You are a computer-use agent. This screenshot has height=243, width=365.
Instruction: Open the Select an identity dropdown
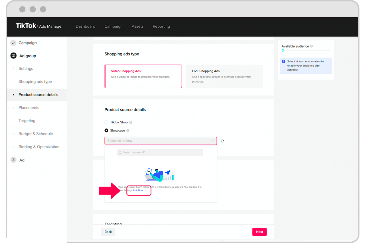coord(161,141)
